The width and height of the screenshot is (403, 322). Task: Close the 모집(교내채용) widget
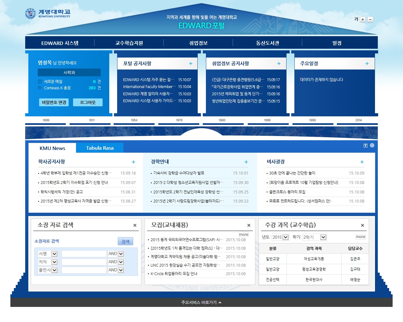[x=249, y=225]
